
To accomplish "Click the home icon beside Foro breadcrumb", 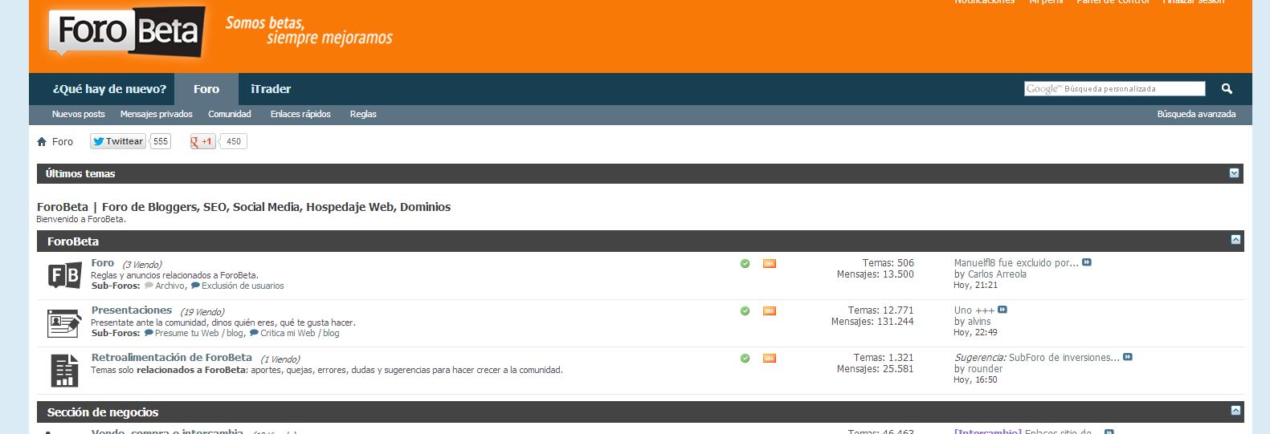I will coord(42,142).
